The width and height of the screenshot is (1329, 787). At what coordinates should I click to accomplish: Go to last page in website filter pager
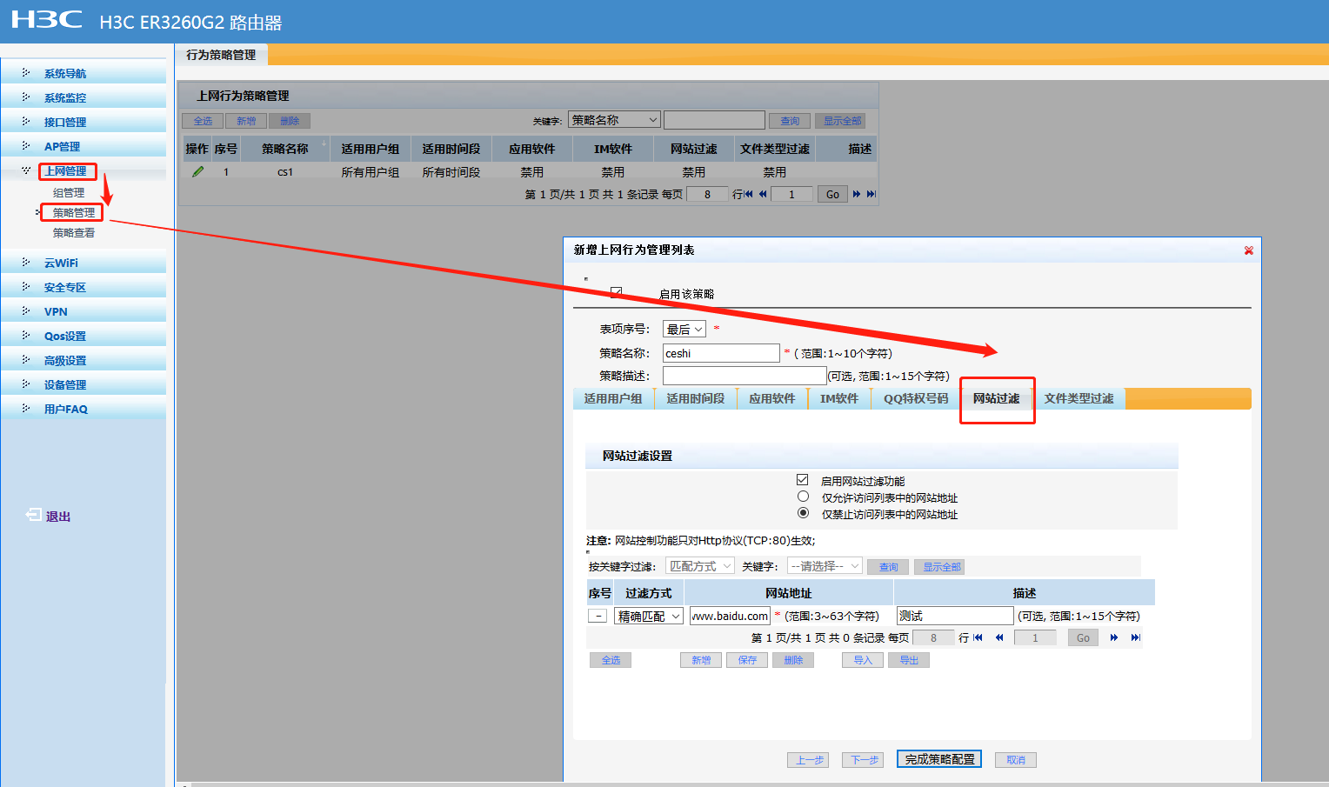(1135, 637)
